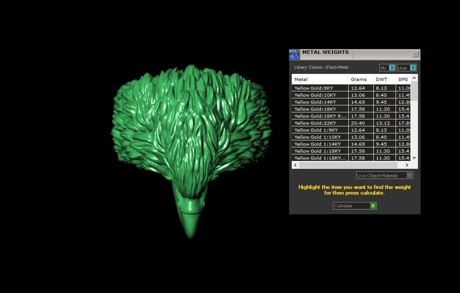Screen dimensions: 460x293
Task: Click Library: Classic - (Fast)-Metal label
Action: 321,67
